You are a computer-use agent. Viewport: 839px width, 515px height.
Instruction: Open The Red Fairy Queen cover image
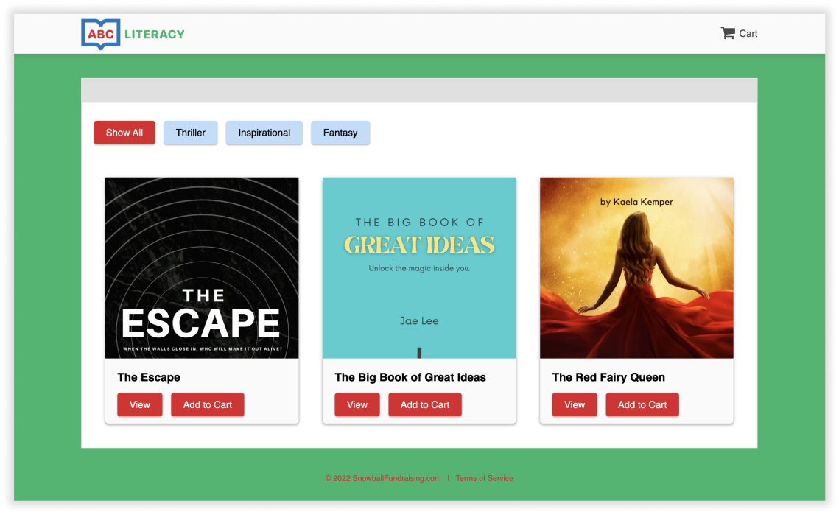(x=636, y=267)
